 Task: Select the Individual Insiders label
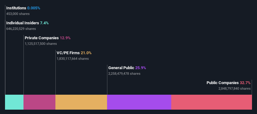[x=23, y=23]
